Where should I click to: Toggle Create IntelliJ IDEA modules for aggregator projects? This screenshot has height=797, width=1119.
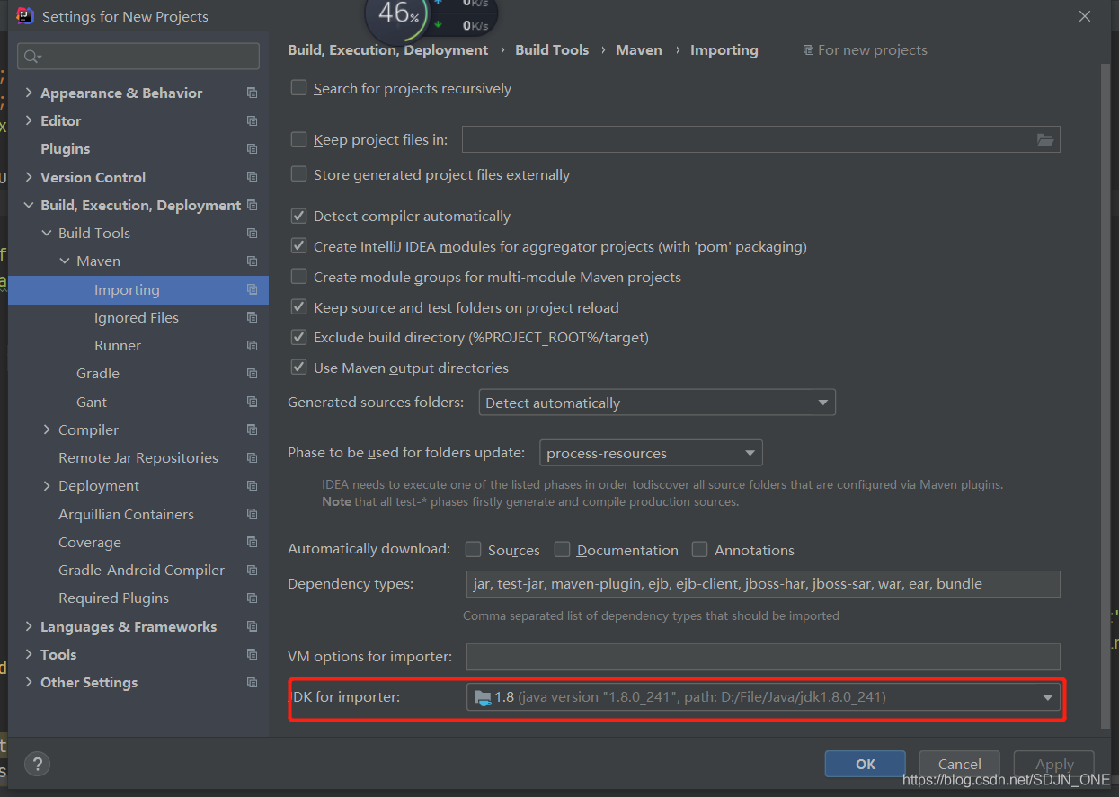298,246
